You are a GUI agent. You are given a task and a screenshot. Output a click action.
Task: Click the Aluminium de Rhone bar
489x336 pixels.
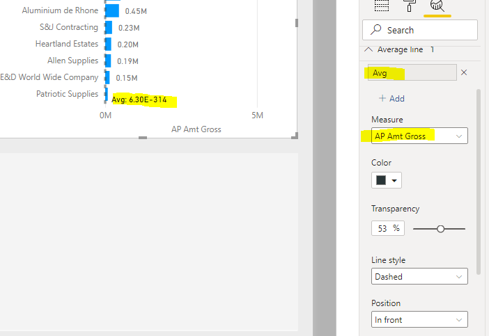click(112, 10)
